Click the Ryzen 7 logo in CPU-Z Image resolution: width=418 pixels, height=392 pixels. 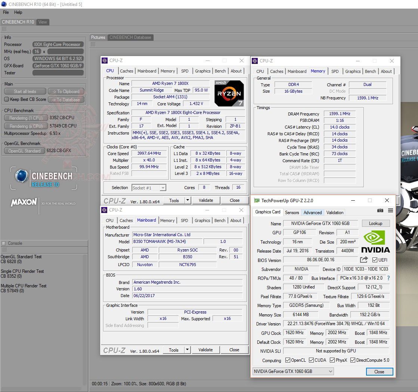pyautogui.click(x=229, y=93)
